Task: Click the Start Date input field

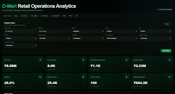Action: click(21, 31)
